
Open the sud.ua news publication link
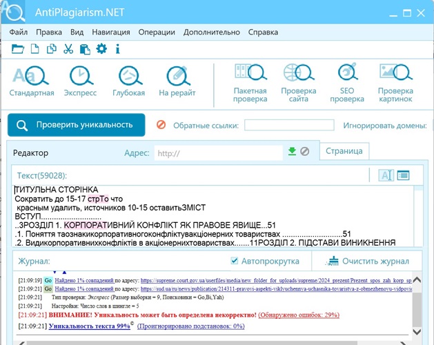pyautogui.click(x=276, y=289)
